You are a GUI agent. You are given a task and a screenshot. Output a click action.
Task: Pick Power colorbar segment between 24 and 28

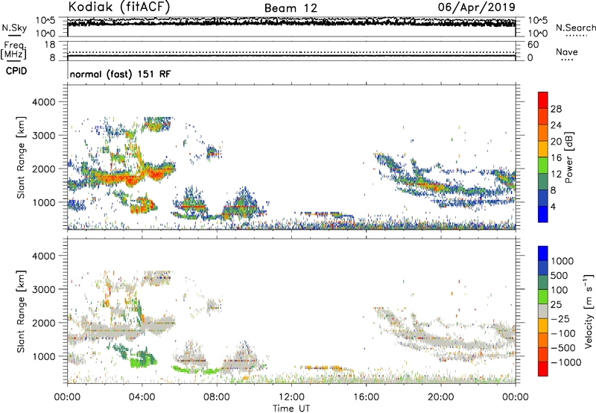pos(543,117)
